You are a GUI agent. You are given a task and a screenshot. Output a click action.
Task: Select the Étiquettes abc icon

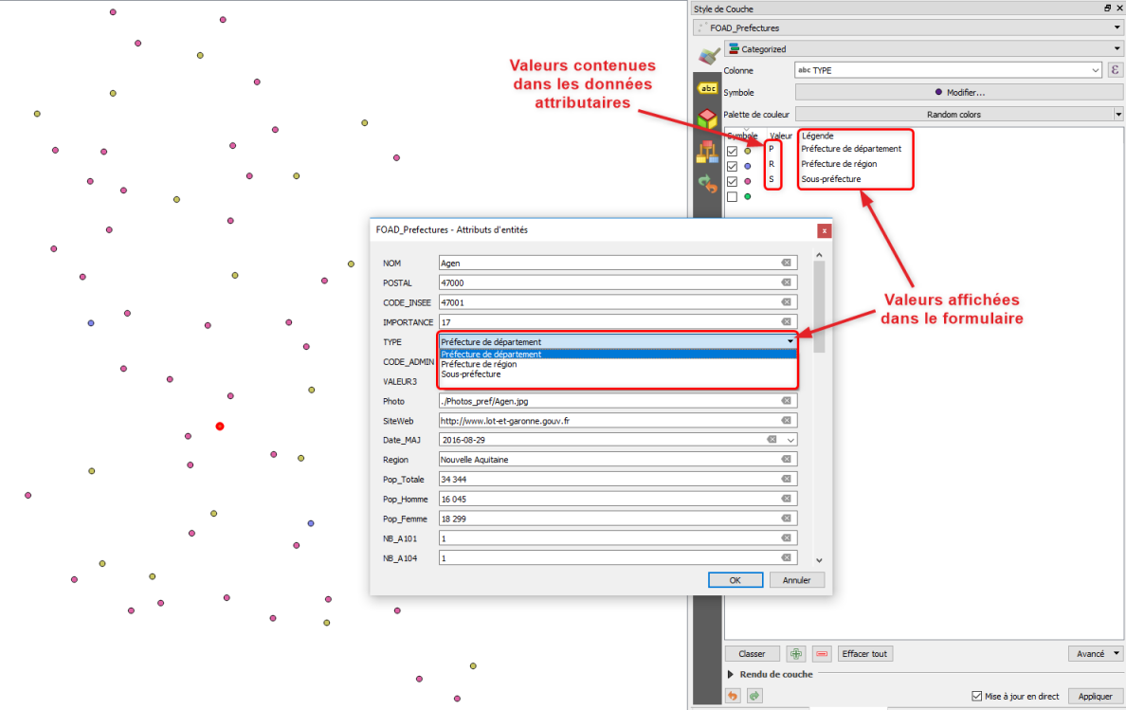pyautogui.click(x=707, y=88)
